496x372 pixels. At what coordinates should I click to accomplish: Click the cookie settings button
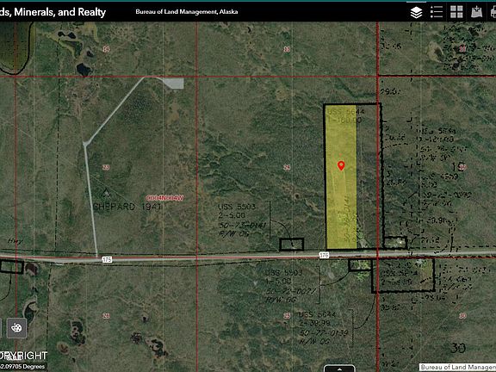click(16, 328)
